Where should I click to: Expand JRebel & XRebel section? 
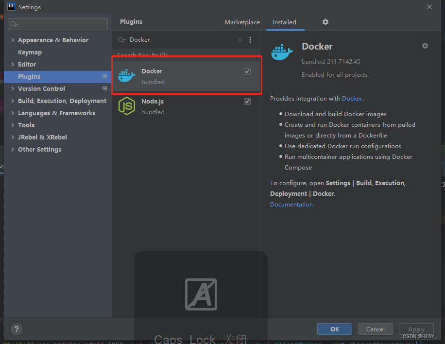coord(13,137)
